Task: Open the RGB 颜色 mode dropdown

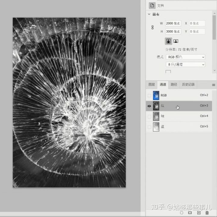Action: 185,57
